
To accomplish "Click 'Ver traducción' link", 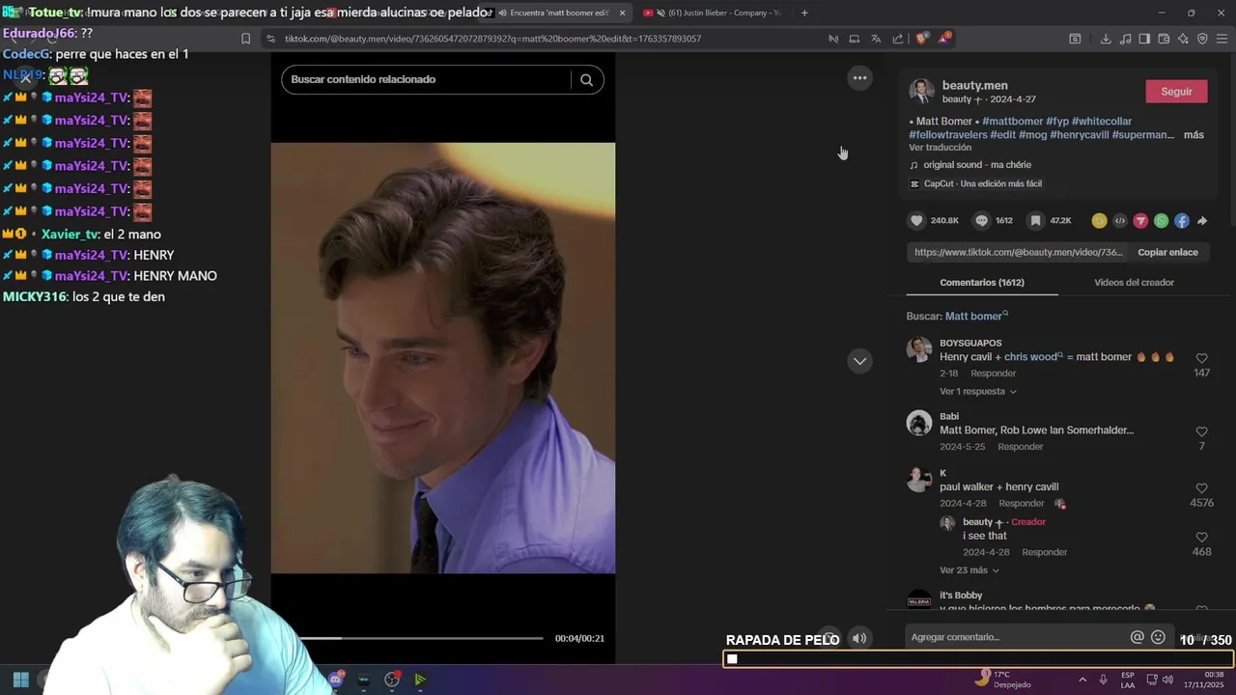I will (x=940, y=148).
